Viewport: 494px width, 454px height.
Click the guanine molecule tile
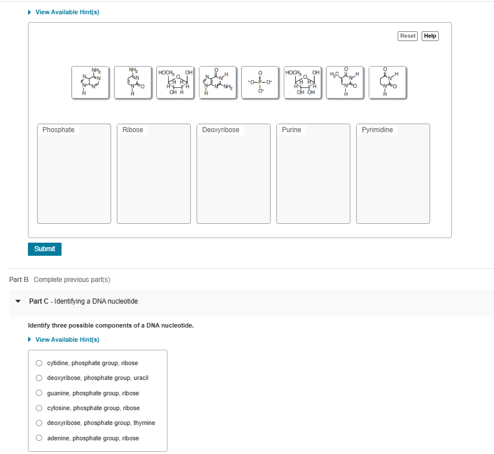point(218,83)
